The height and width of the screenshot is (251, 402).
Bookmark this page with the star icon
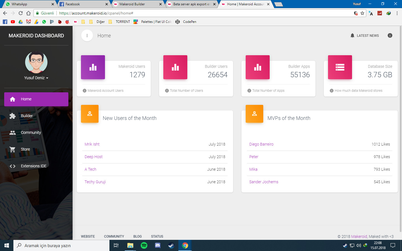pos(362,13)
